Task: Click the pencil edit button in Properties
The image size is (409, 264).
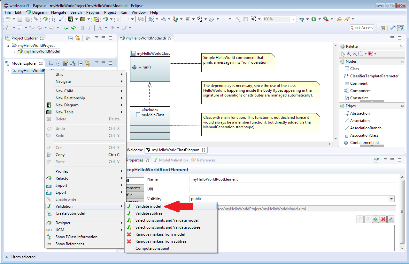Action: pyautogui.click(x=390, y=219)
